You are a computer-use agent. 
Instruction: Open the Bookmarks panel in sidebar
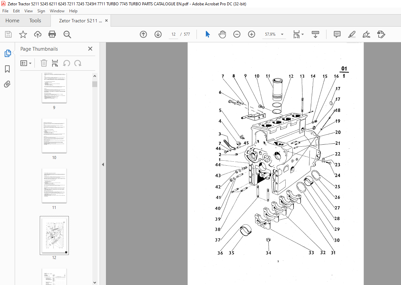click(x=7, y=69)
